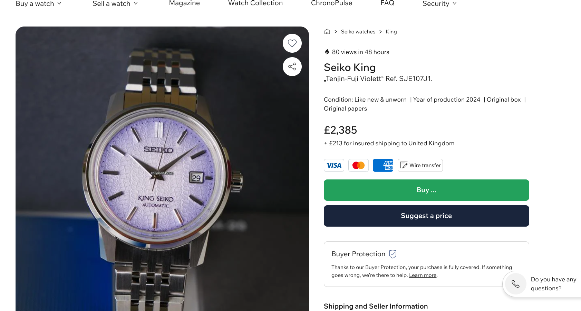Click the phone icon for questions
The height and width of the screenshot is (311, 581).
515,284
